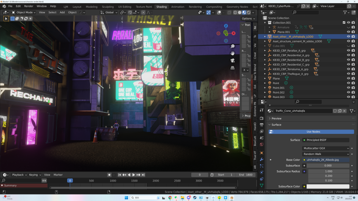
Task: Open the Object Data properties tab icon
Action: 262,186
